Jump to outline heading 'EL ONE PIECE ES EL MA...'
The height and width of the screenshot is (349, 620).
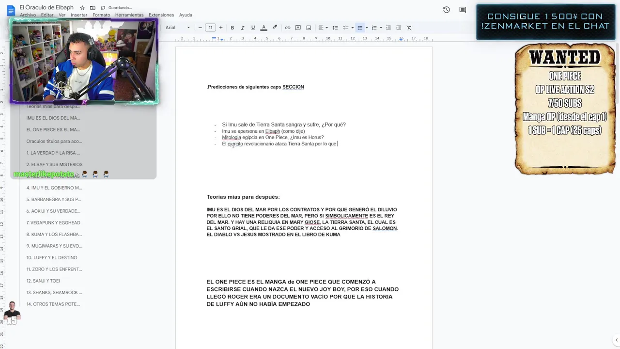tap(53, 129)
